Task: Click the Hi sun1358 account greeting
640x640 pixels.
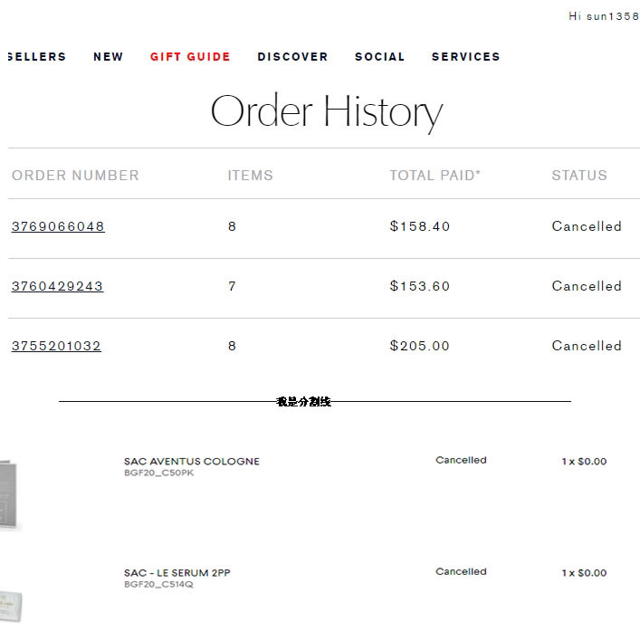Action: point(604,16)
